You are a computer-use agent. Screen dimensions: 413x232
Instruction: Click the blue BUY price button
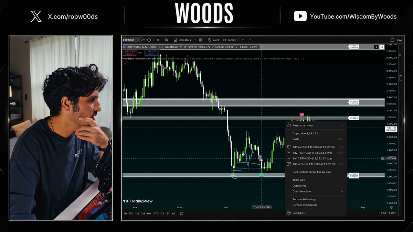[151, 53]
